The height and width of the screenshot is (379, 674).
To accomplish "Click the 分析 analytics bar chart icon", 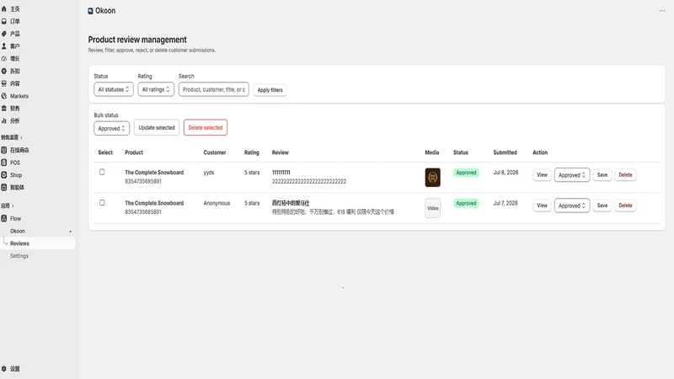I will 4,120.
